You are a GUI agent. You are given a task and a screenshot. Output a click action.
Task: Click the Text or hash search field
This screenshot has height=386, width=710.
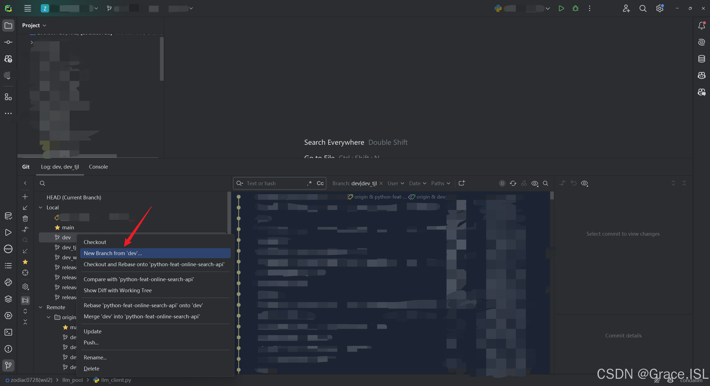pyautogui.click(x=275, y=183)
